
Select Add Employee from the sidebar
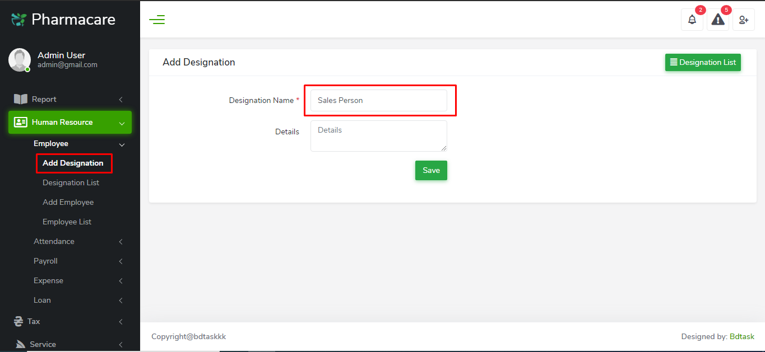click(68, 202)
